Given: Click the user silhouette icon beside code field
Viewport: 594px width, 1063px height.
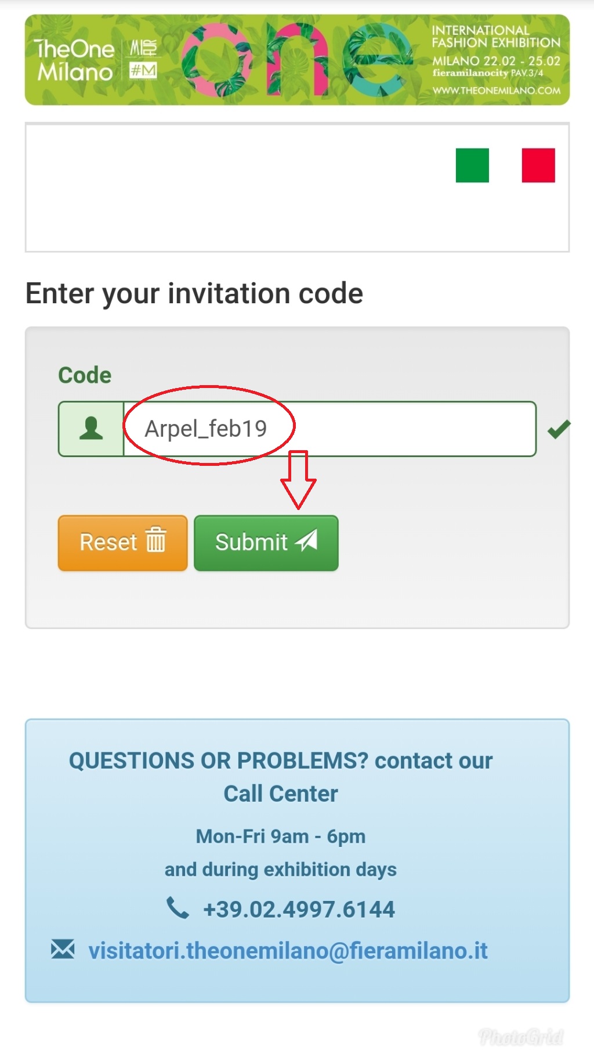Looking at the screenshot, I should 91,429.
